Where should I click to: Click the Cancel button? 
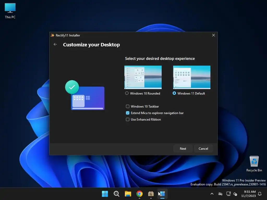[x=203, y=149]
